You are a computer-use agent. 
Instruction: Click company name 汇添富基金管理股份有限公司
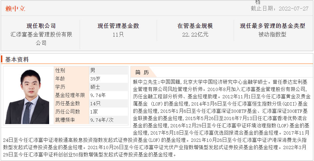point(41,39)
